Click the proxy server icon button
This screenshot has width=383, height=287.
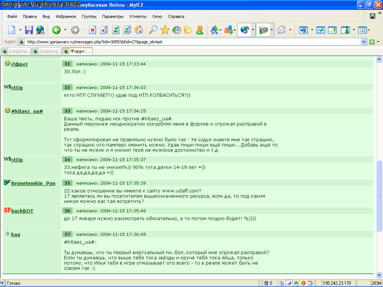(x=263, y=30)
